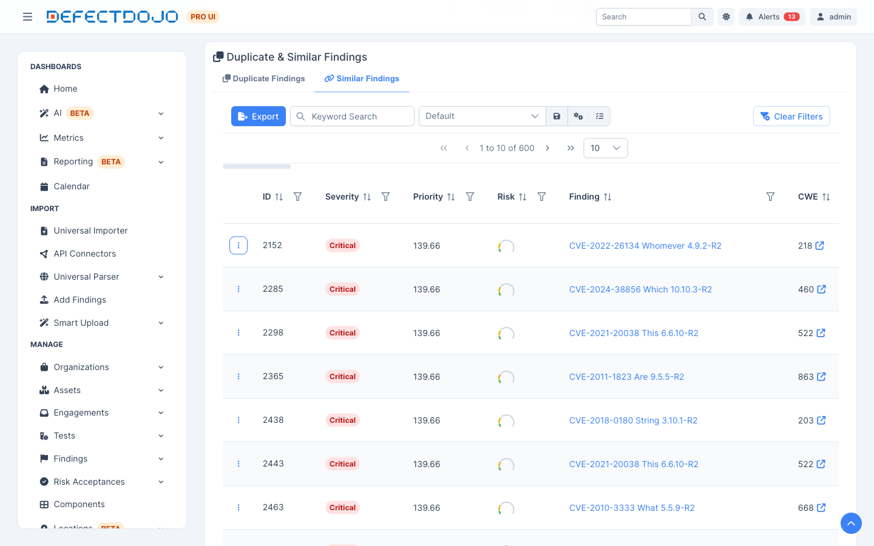Sort the table by ID column

click(x=279, y=197)
